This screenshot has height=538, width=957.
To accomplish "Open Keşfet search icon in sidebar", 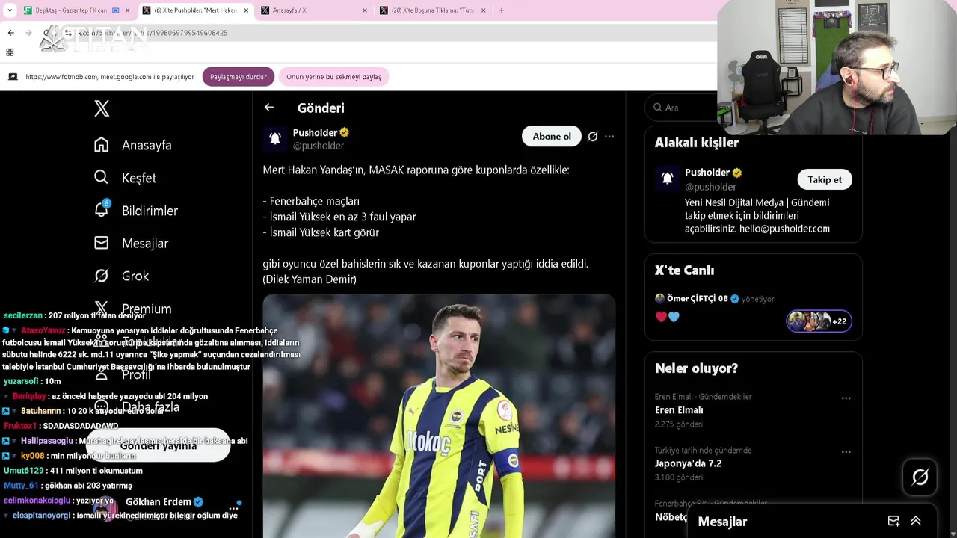I will (102, 177).
